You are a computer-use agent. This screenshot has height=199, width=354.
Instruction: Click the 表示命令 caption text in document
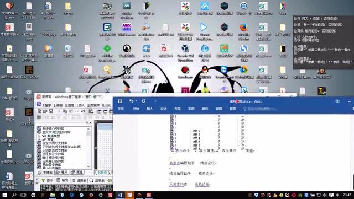point(183,150)
